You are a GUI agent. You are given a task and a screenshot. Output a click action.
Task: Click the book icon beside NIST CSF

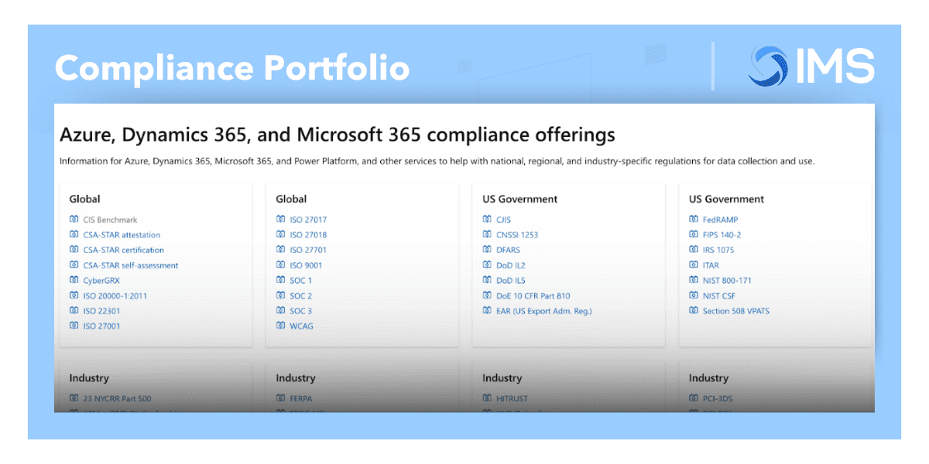pyautogui.click(x=694, y=295)
